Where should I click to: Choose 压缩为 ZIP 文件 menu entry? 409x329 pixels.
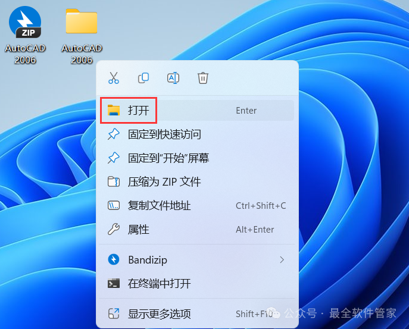coord(197,181)
